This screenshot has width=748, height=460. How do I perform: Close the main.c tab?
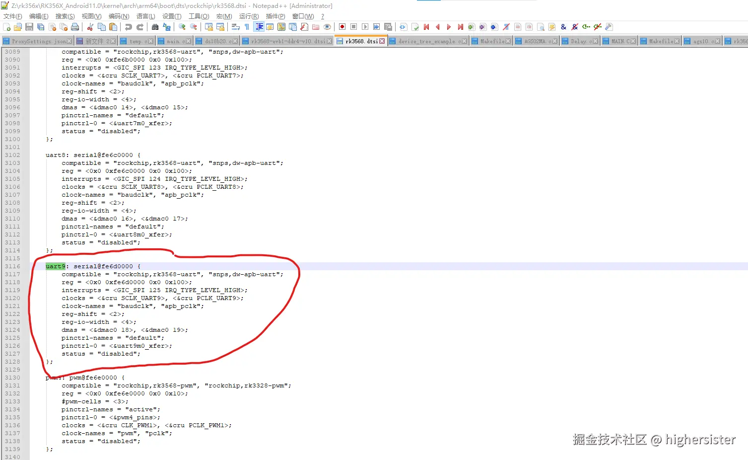click(189, 41)
